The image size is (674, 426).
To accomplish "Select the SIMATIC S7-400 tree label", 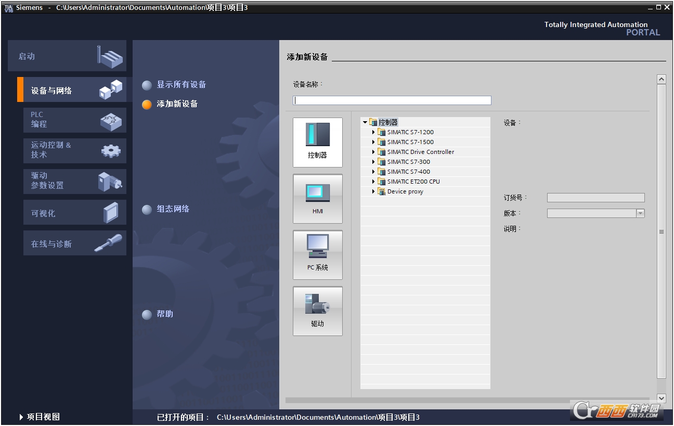I will coord(409,172).
